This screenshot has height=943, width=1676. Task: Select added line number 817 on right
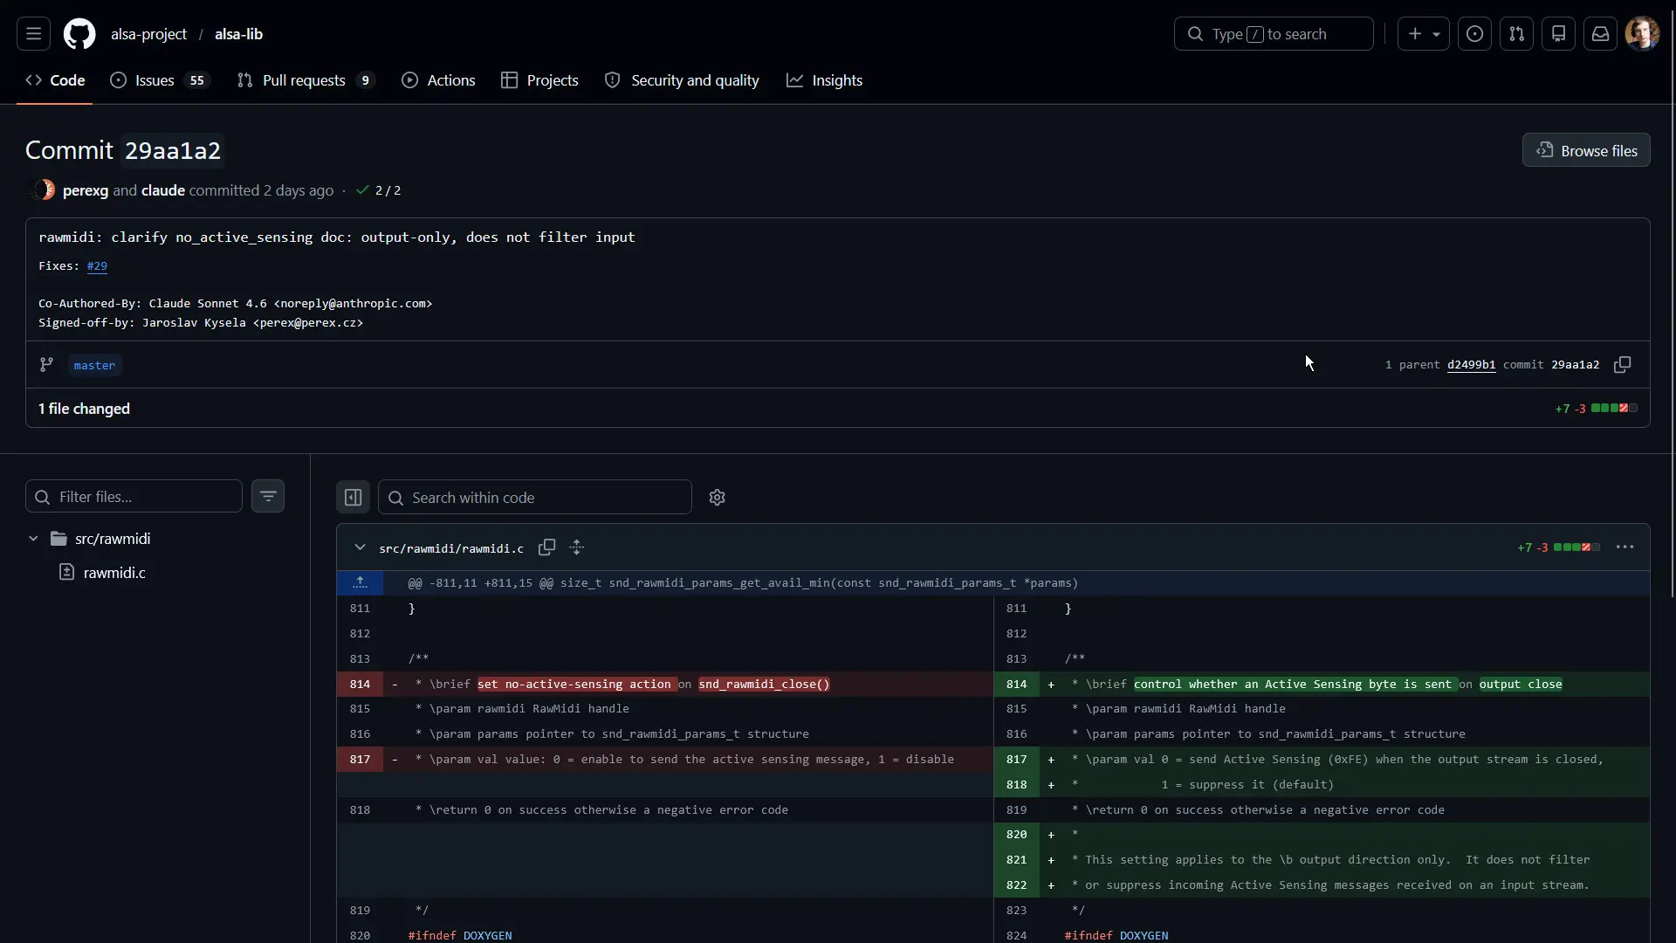coord(1016,760)
